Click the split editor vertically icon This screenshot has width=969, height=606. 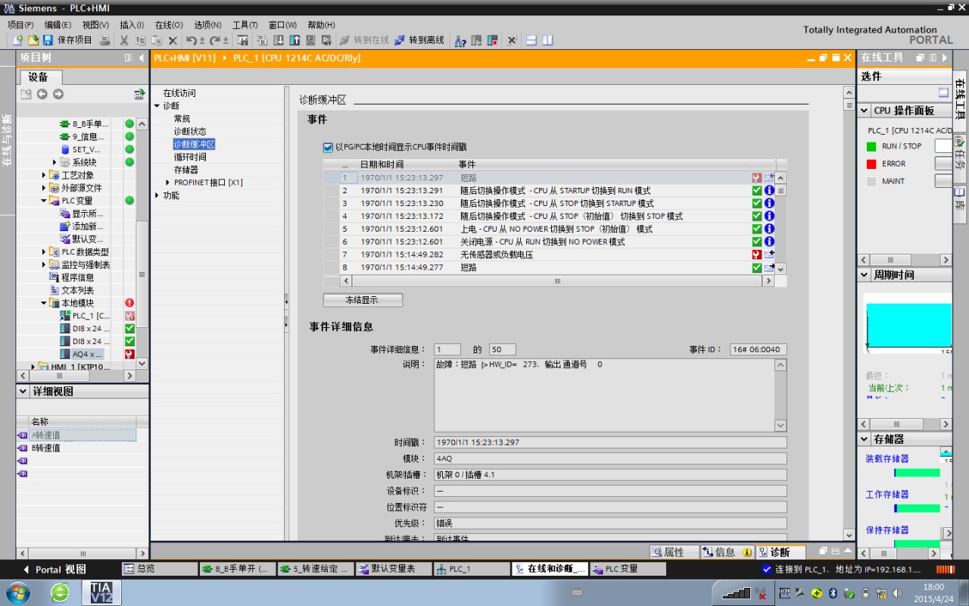click(547, 40)
